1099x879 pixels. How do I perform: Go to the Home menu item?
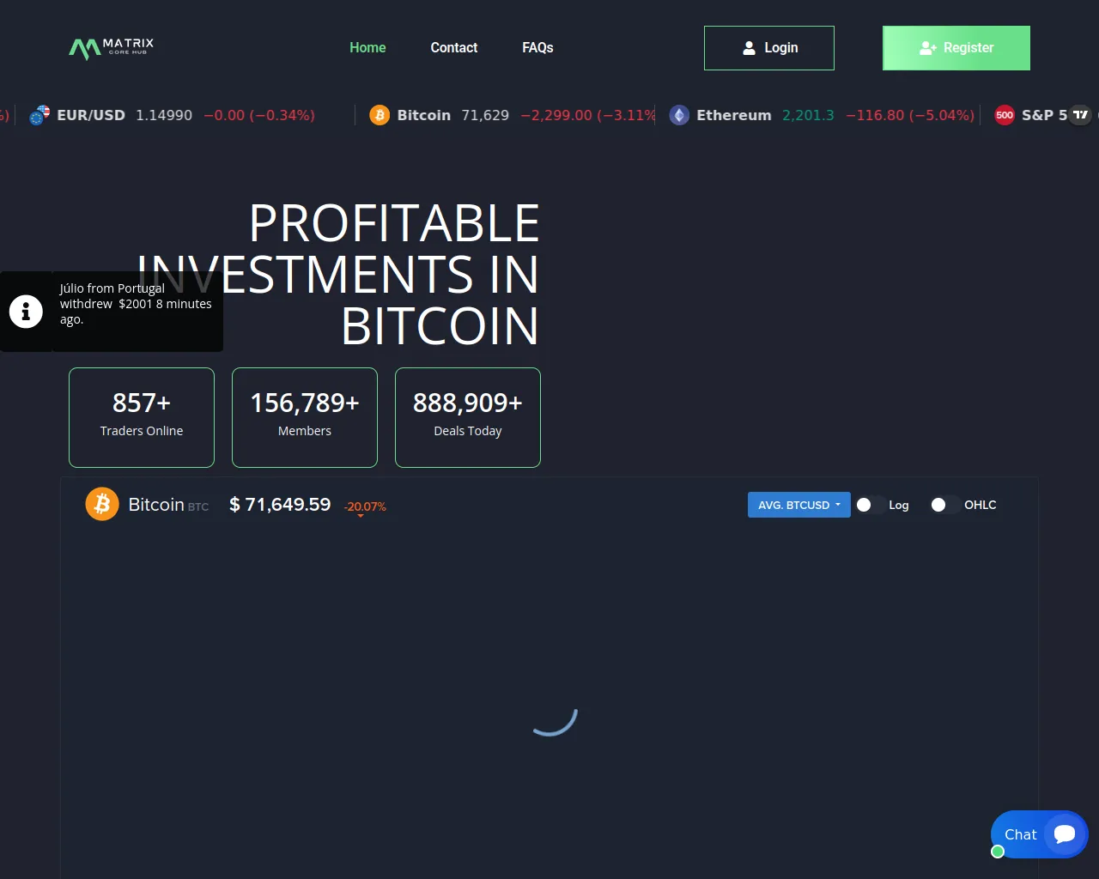click(367, 48)
